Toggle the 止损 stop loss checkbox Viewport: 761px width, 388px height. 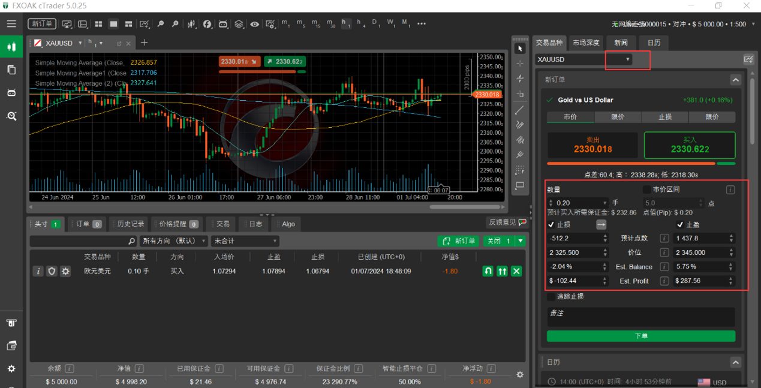click(x=551, y=224)
